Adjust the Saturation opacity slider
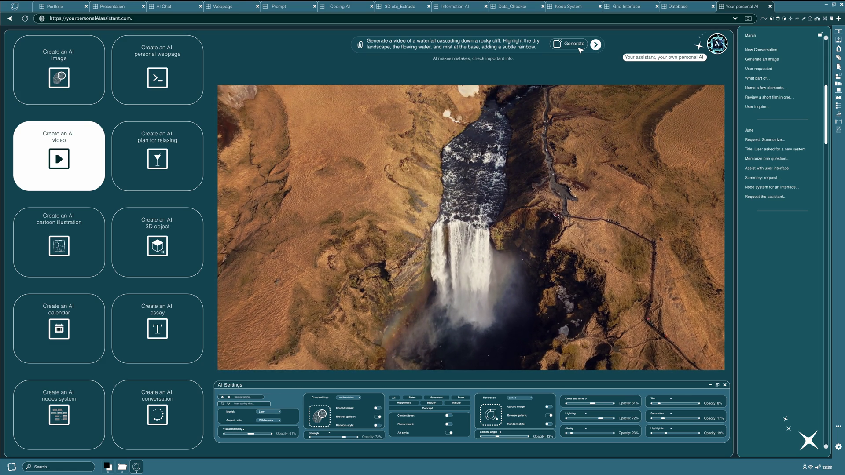845x475 pixels. 663,418
